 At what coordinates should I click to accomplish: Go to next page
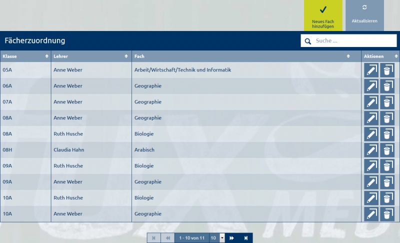coord(231,238)
